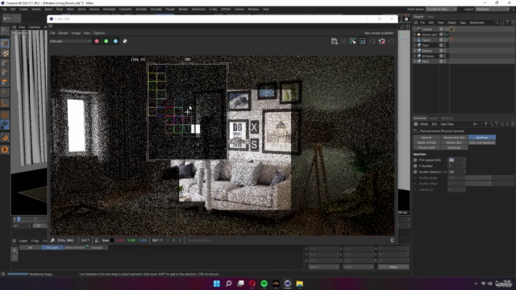
Task: Toggle the region render icon in VFB
Action: tap(363, 41)
